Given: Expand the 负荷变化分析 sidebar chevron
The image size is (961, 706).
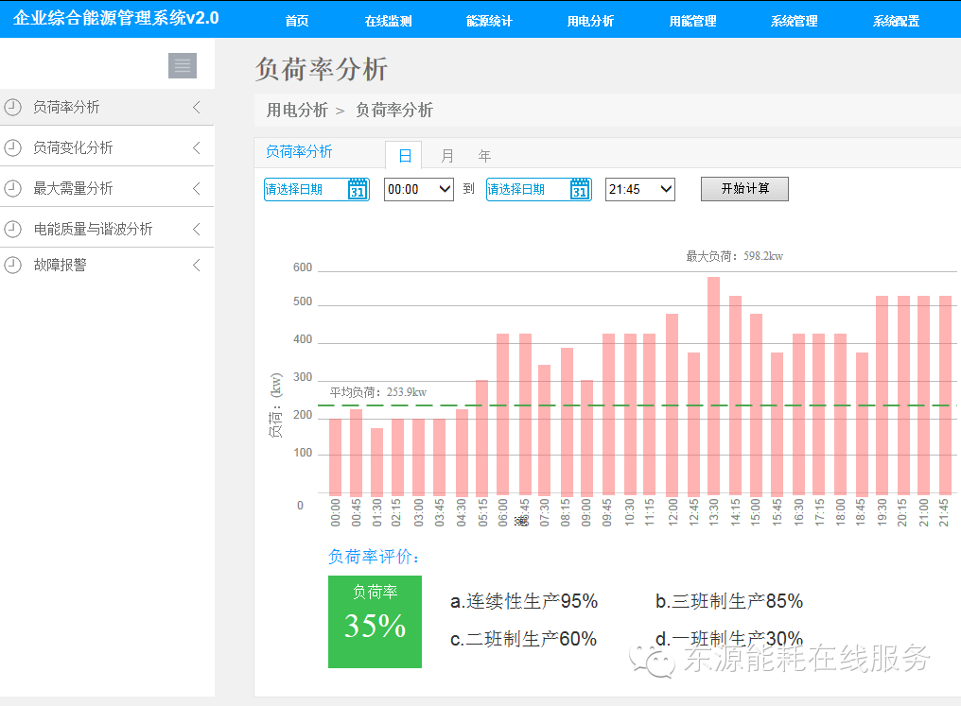Looking at the screenshot, I should coord(197,147).
